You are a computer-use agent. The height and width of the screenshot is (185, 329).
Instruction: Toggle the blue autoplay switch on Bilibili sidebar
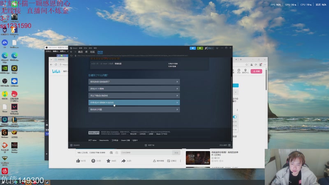[235, 117]
